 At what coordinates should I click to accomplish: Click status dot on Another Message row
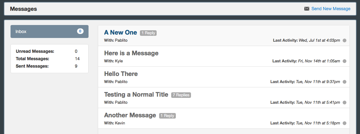[345, 123]
